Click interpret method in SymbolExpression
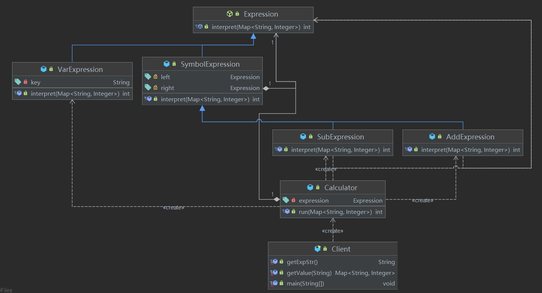542x293 pixels. tap(202, 99)
